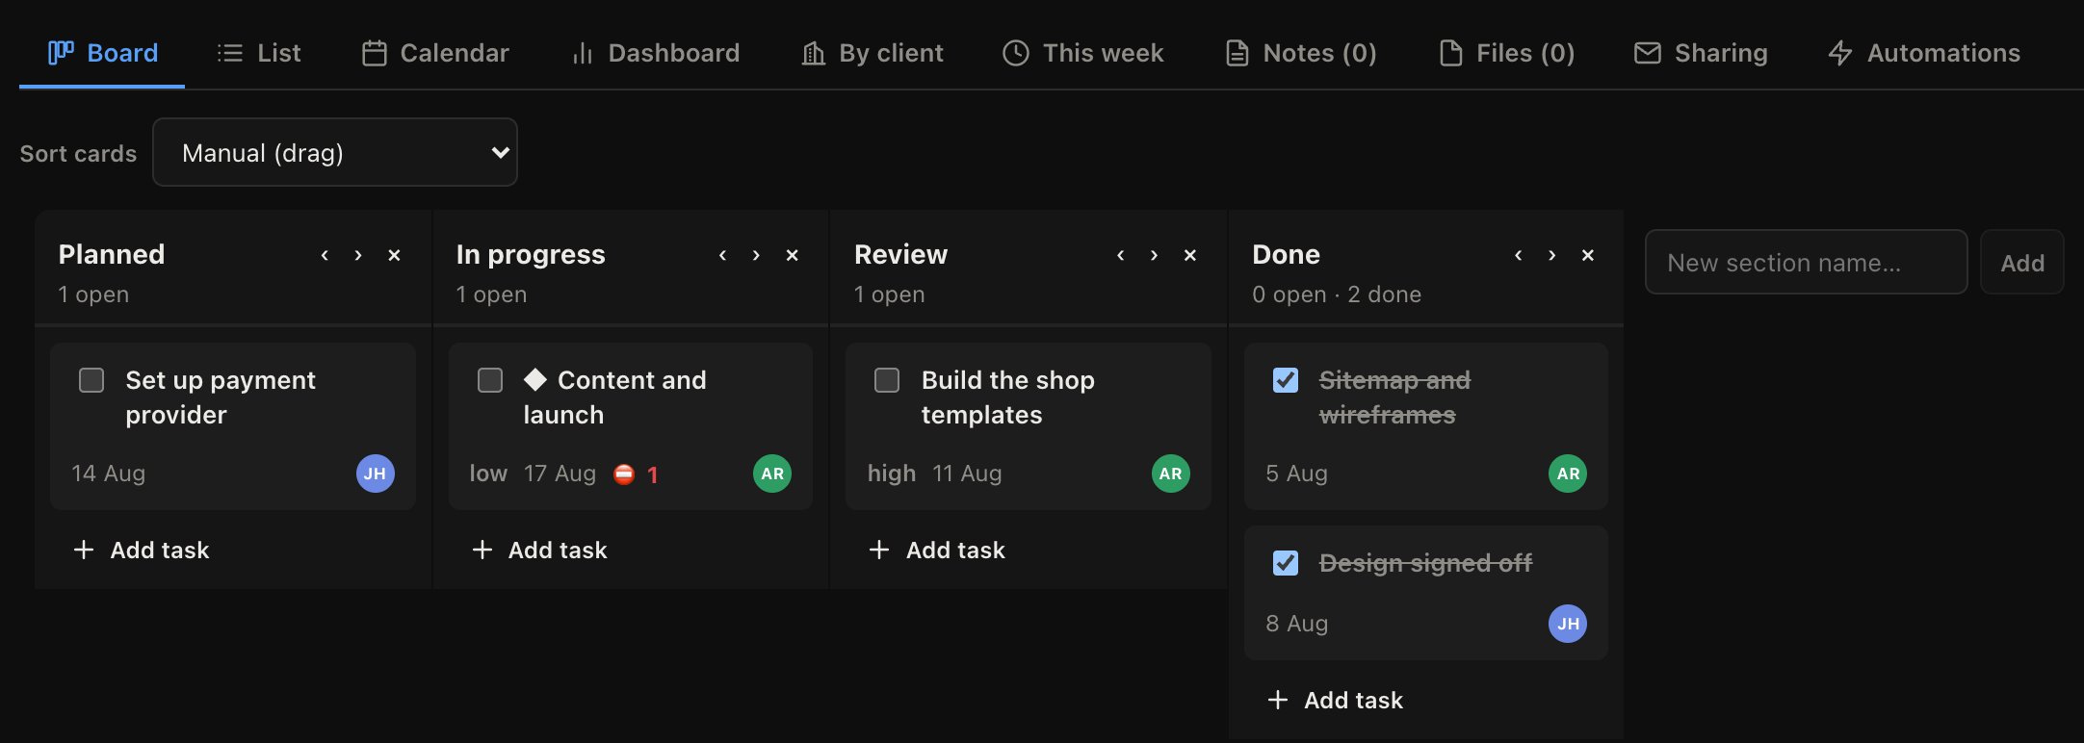The image size is (2084, 743).
Task: Move the In progress section left
Action: click(x=722, y=255)
